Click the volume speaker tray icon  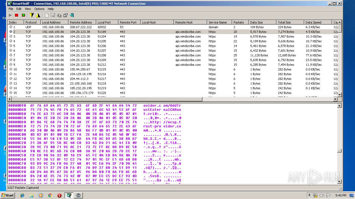pos(322,195)
